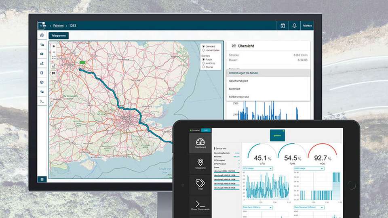388x218 pixels.
Task: Open the terminal prompt icon in sidebar
Action: click(x=42, y=101)
